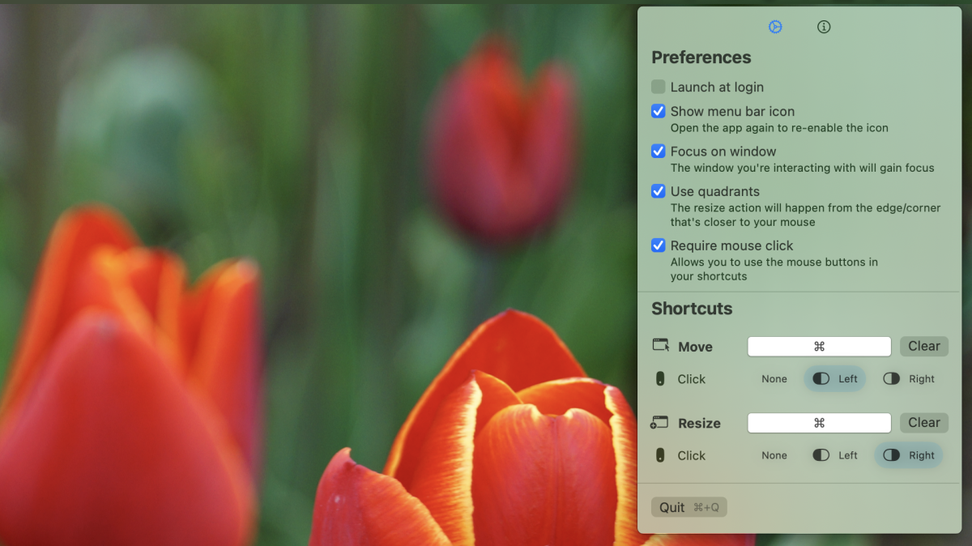Screen dimensions: 972x546
Task: Quit the app with Quit button
Action: (x=688, y=507)
